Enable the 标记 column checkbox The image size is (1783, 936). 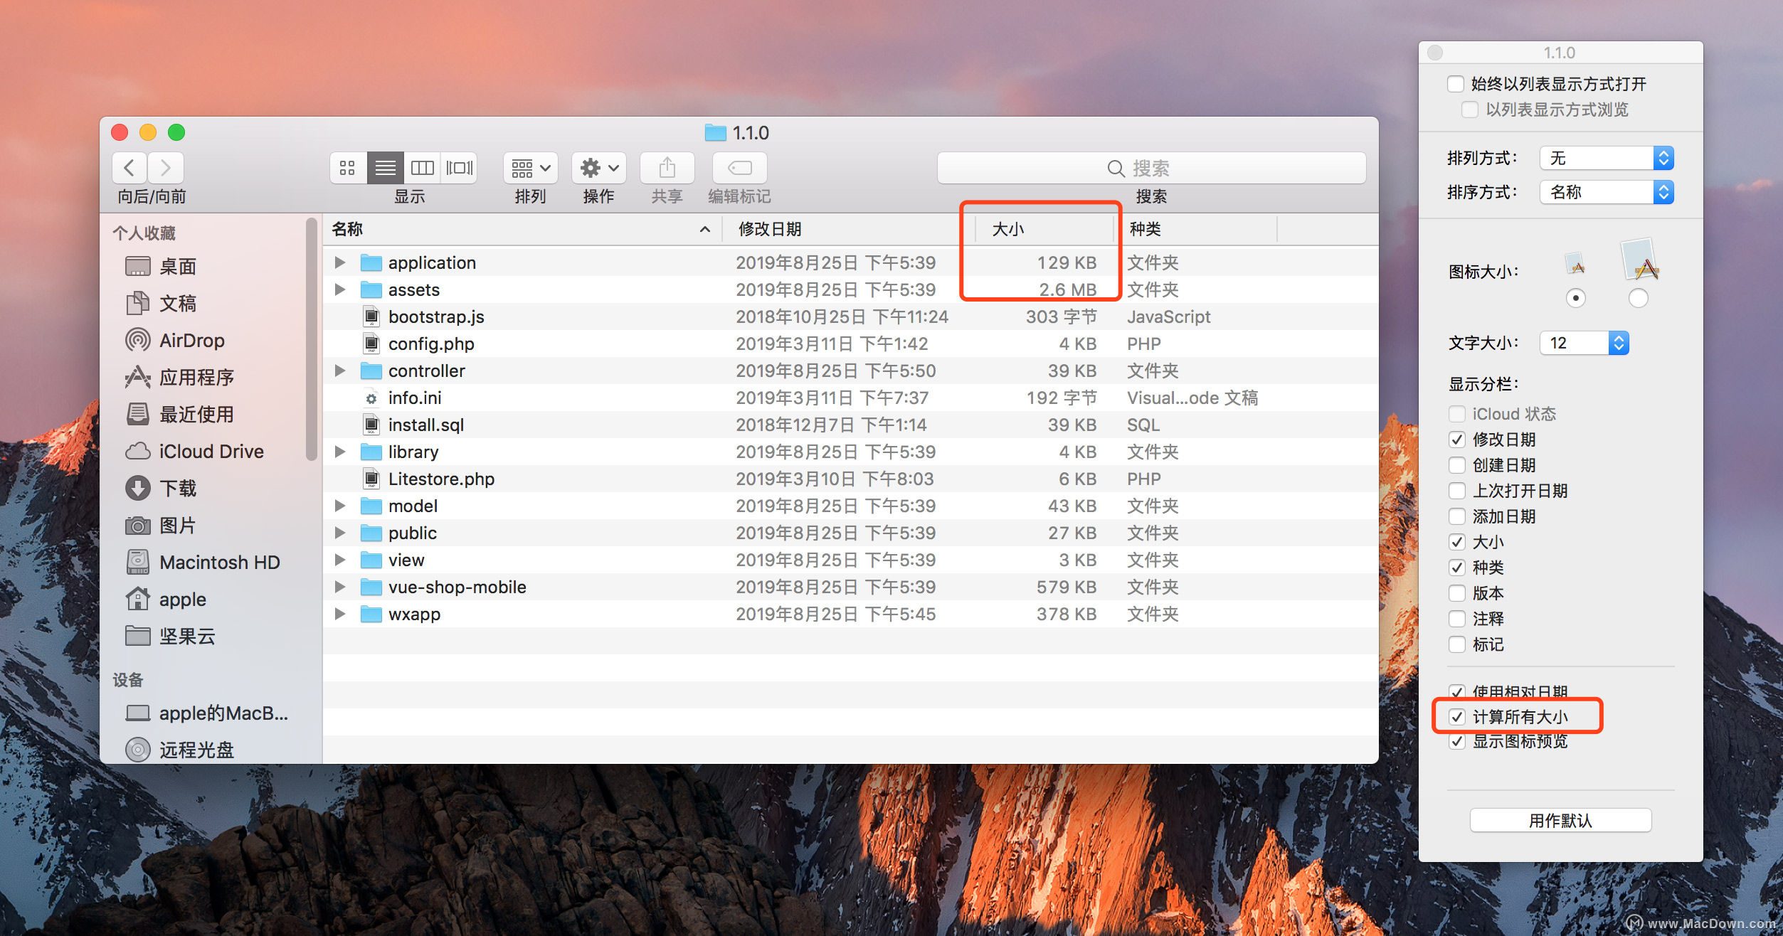pyautogui.click(x=1457, y=644)
